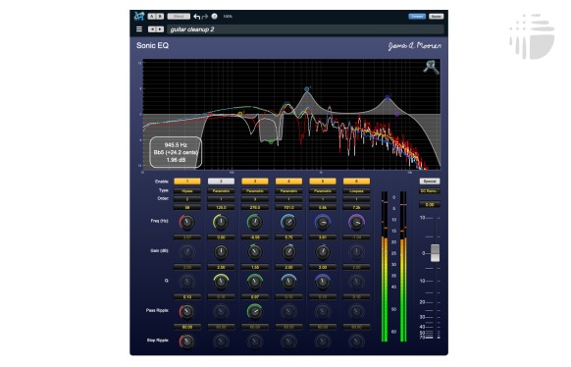Image resolution: width=571 pixels, height=367 pixels.
Task: Click the magnifier zoom icon in graph
Action: 431,68
